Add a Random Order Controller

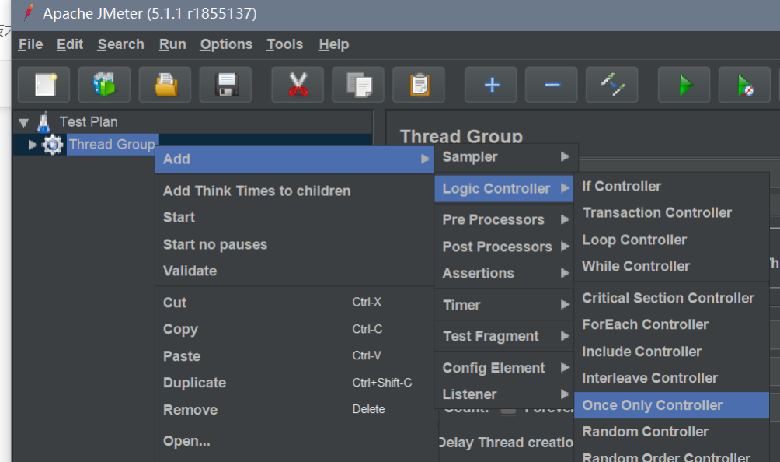tap(672, 456)
